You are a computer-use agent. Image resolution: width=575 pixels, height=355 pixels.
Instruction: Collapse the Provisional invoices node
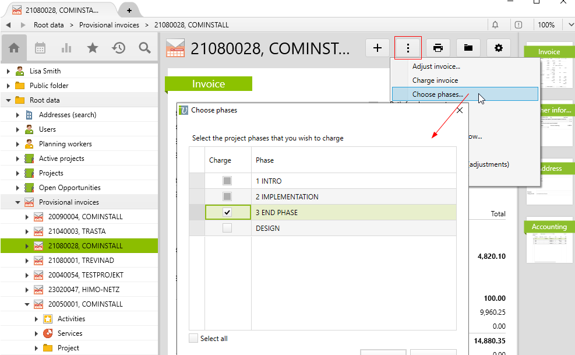18,202
